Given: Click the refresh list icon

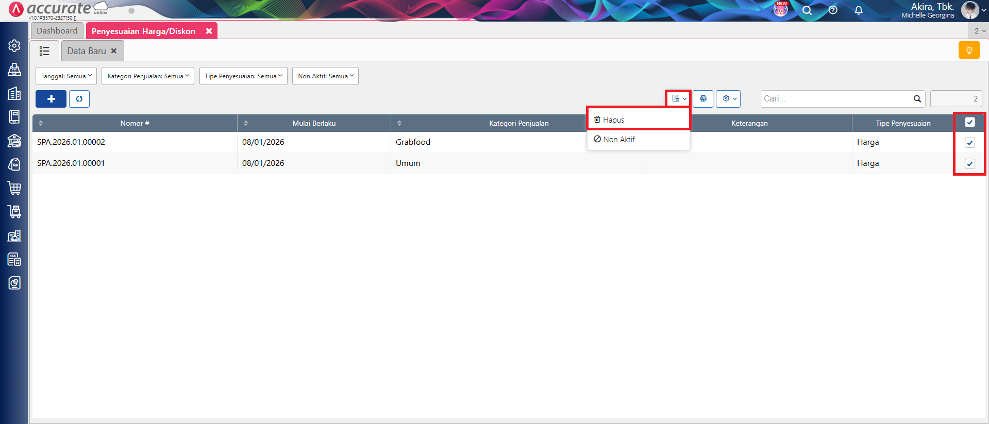Looking at the screenshot, I should pos(79,99).
